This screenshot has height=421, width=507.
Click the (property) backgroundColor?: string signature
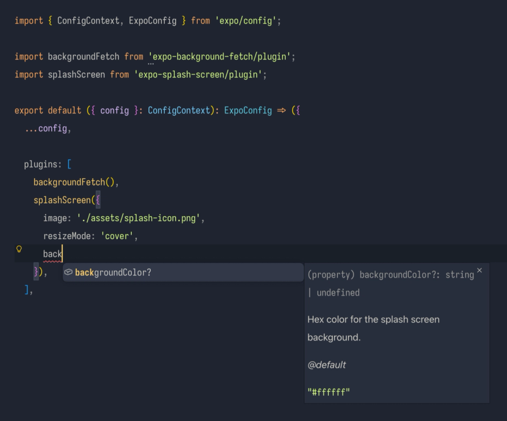pyautogui.click(x=390, y=275)
